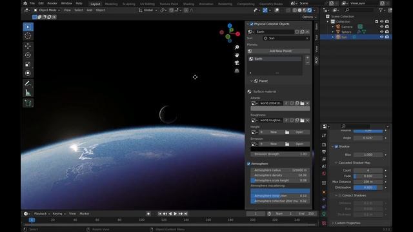This screenshot has width=413, height=232.
Task: Open the File menu
Action: tap(32, 3)
